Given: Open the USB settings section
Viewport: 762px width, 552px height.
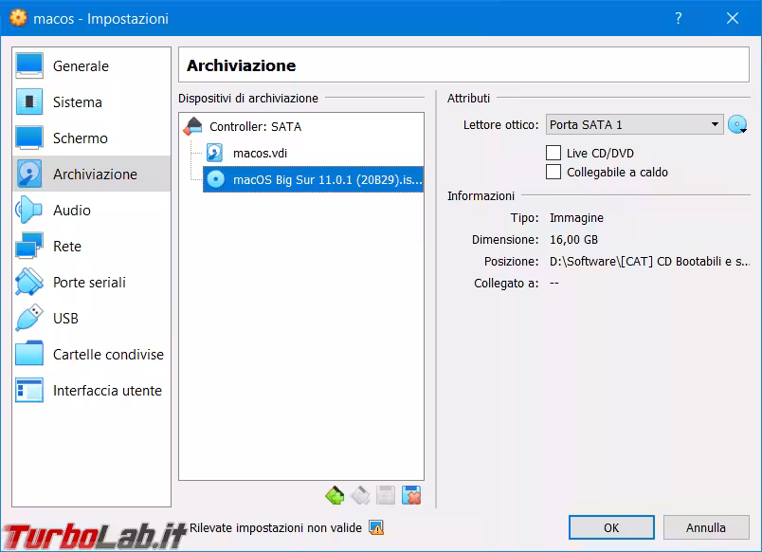Looking at the screenshot, I should (65, 319).
